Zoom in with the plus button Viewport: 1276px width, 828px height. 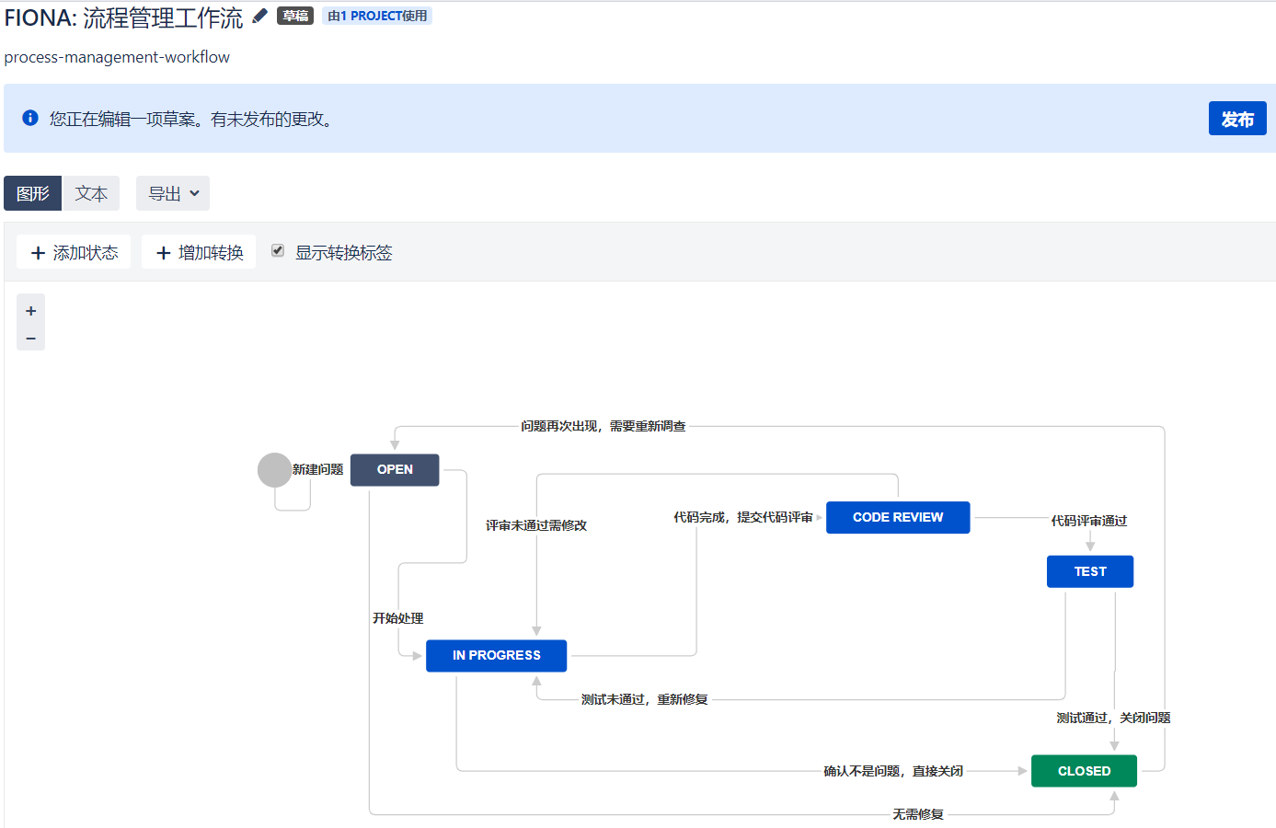(30, 311)
